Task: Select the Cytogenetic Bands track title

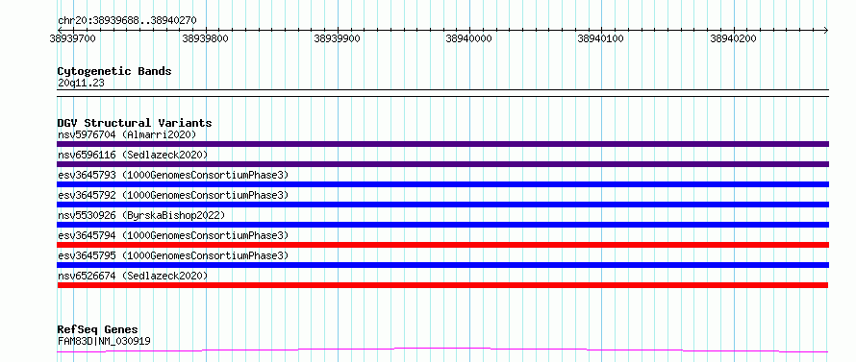Action: [114, 71]
